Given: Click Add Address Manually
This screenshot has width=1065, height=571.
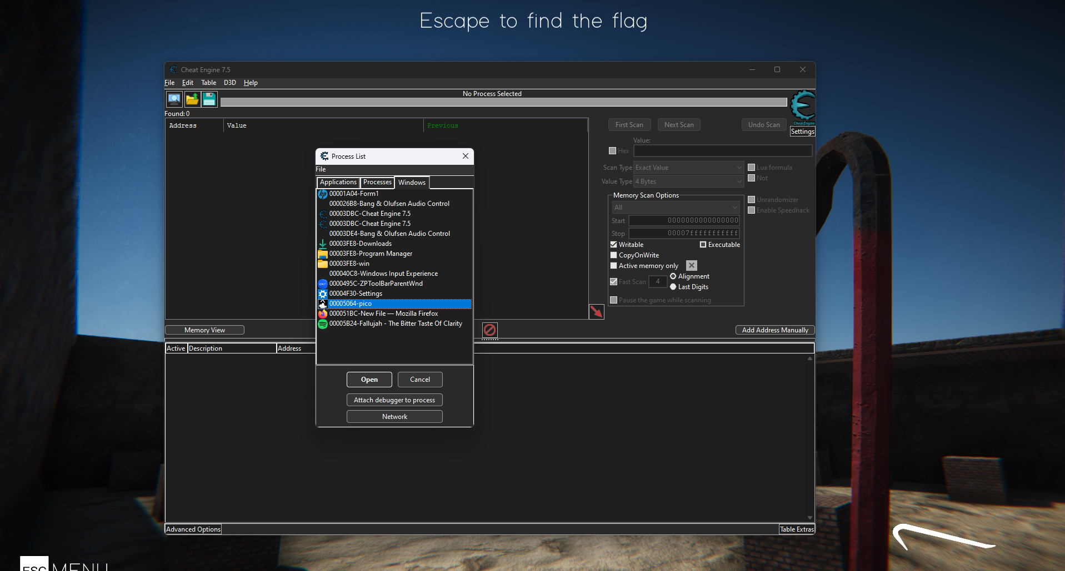Looking at the screenshot, I should tap(775, 330).
